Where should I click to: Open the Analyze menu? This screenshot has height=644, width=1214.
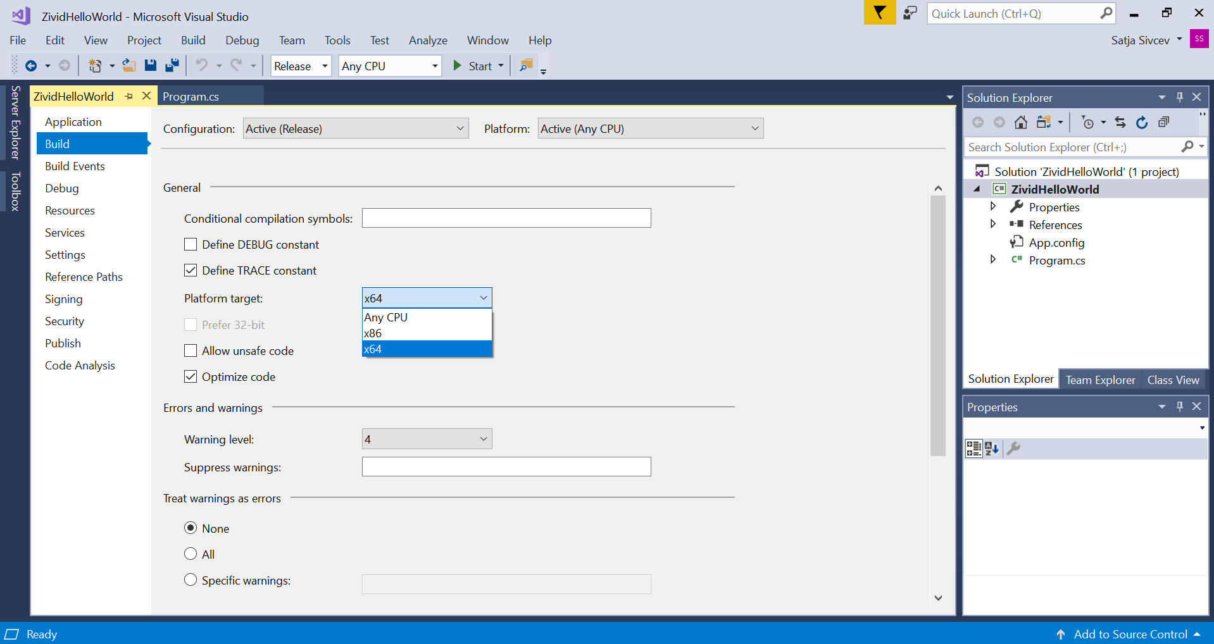(x=428, y=40)
